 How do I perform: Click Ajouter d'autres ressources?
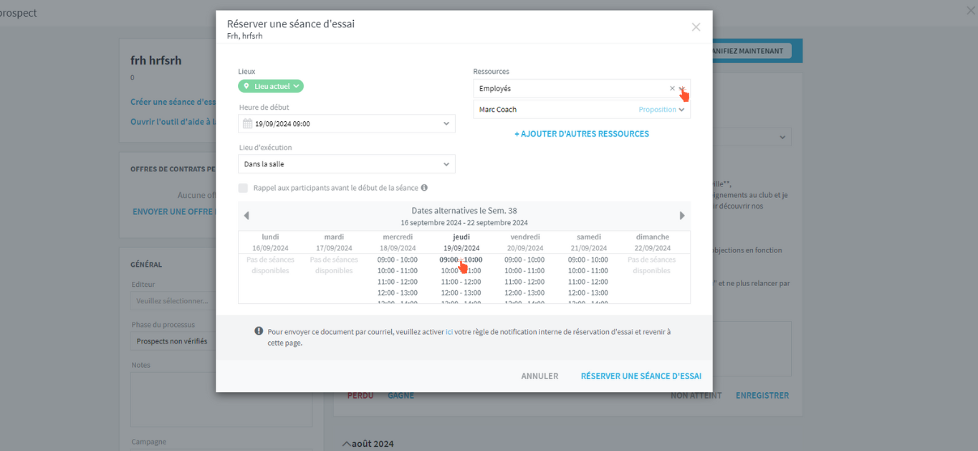[x=582, y=134]
